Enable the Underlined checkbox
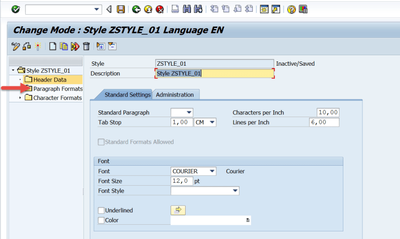Viewport: 400px width, 239px height. pos(101,210)
